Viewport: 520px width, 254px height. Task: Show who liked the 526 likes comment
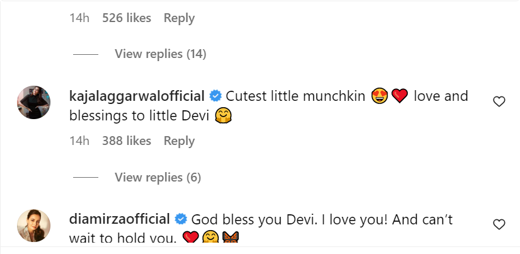126,18
